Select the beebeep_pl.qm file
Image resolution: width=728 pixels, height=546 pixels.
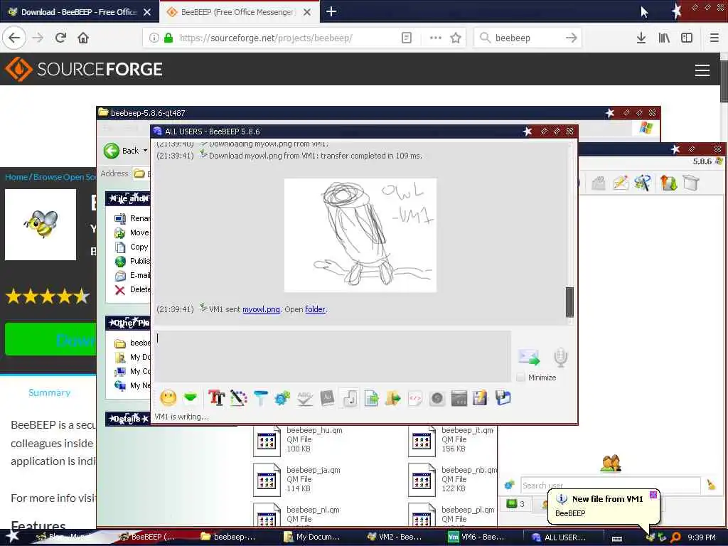point(452,515)
